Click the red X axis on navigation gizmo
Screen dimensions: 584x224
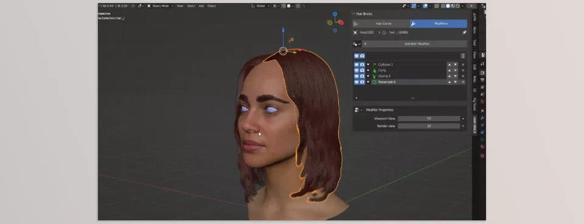point(341,23)
